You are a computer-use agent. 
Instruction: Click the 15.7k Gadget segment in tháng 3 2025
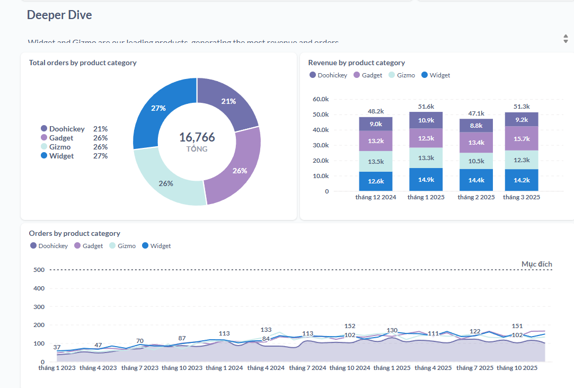pos(521,138)
